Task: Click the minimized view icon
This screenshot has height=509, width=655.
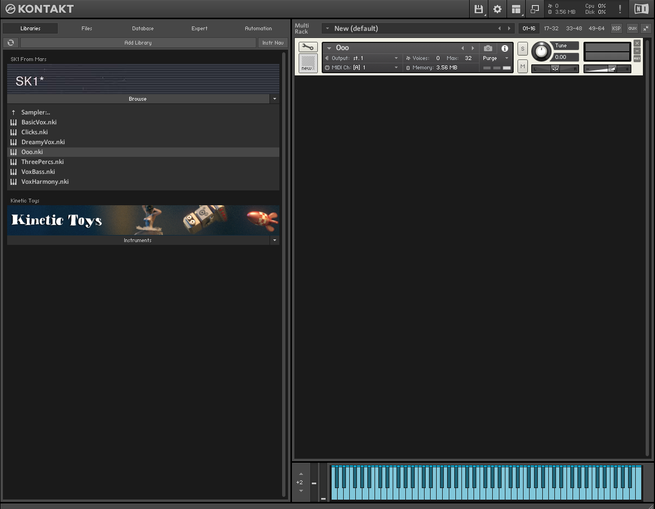Action: 535,9
